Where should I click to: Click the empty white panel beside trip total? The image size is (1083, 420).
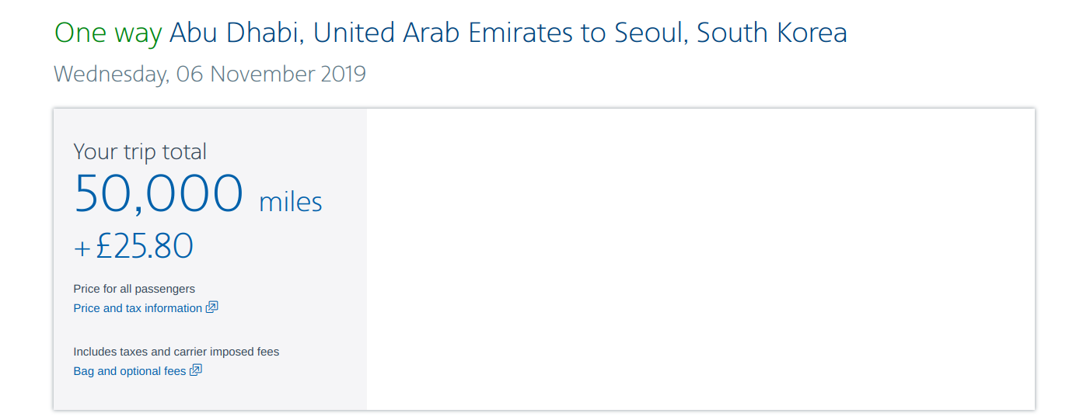click(x=700, y=259)
